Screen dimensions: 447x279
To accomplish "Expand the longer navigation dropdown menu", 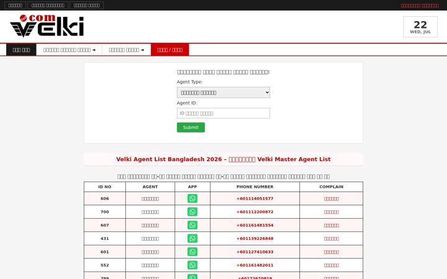I will 70,50.
